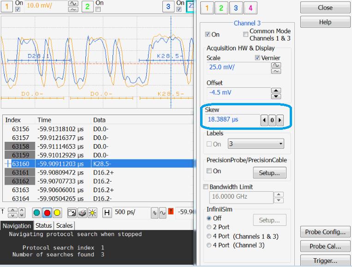Image resolution: width=352 pixels, height=267 pixels.
Task: Click the red circle marker button
Action: (47, 212)
